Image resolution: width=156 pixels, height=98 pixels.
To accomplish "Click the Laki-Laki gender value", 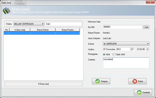I will pos(107,38).
